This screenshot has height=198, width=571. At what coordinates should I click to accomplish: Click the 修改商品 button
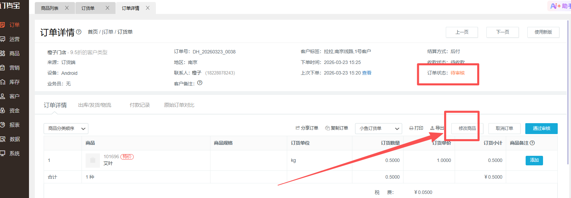click(x=467, y=128)
